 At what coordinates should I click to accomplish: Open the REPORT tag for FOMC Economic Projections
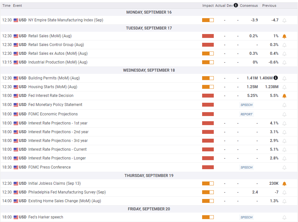point(246,114)
